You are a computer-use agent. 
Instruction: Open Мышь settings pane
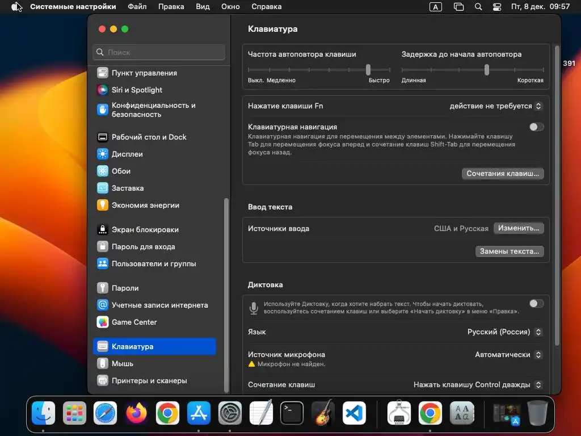(x=154, y=363)
